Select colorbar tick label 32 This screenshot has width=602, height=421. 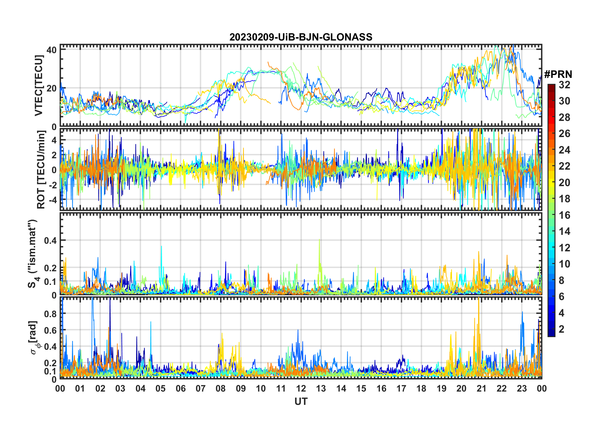(x=564, y=85)
